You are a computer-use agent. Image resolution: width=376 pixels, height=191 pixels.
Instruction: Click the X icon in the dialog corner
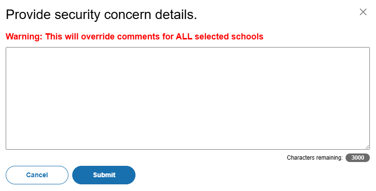(363, 12)
